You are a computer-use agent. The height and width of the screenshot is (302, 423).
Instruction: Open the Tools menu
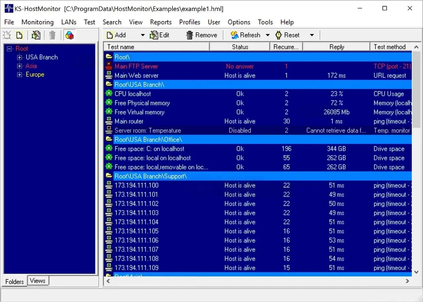(x=265, y=22)
